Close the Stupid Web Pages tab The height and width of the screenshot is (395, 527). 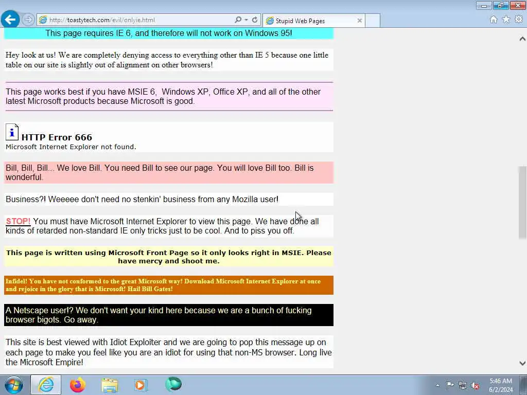[359, 21]
